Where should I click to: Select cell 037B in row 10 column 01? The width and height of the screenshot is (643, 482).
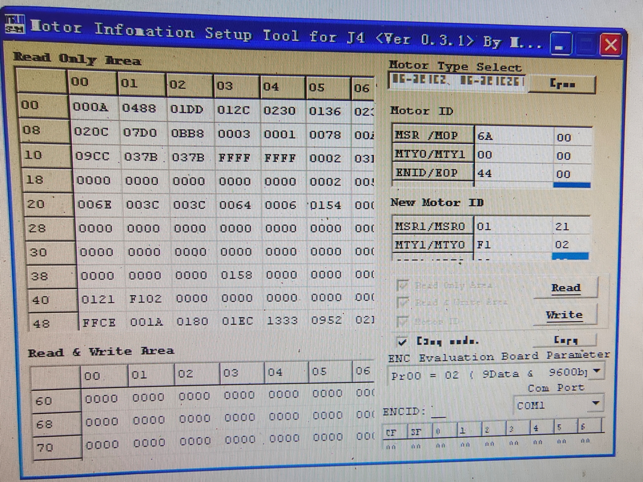(x=141, y=157)
